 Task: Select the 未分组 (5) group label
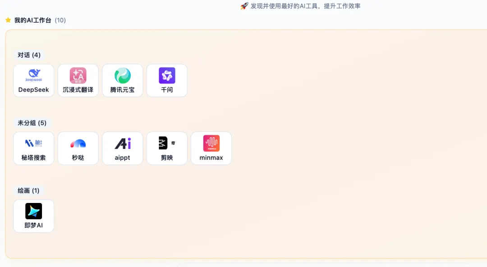click(x=32, y=123)
